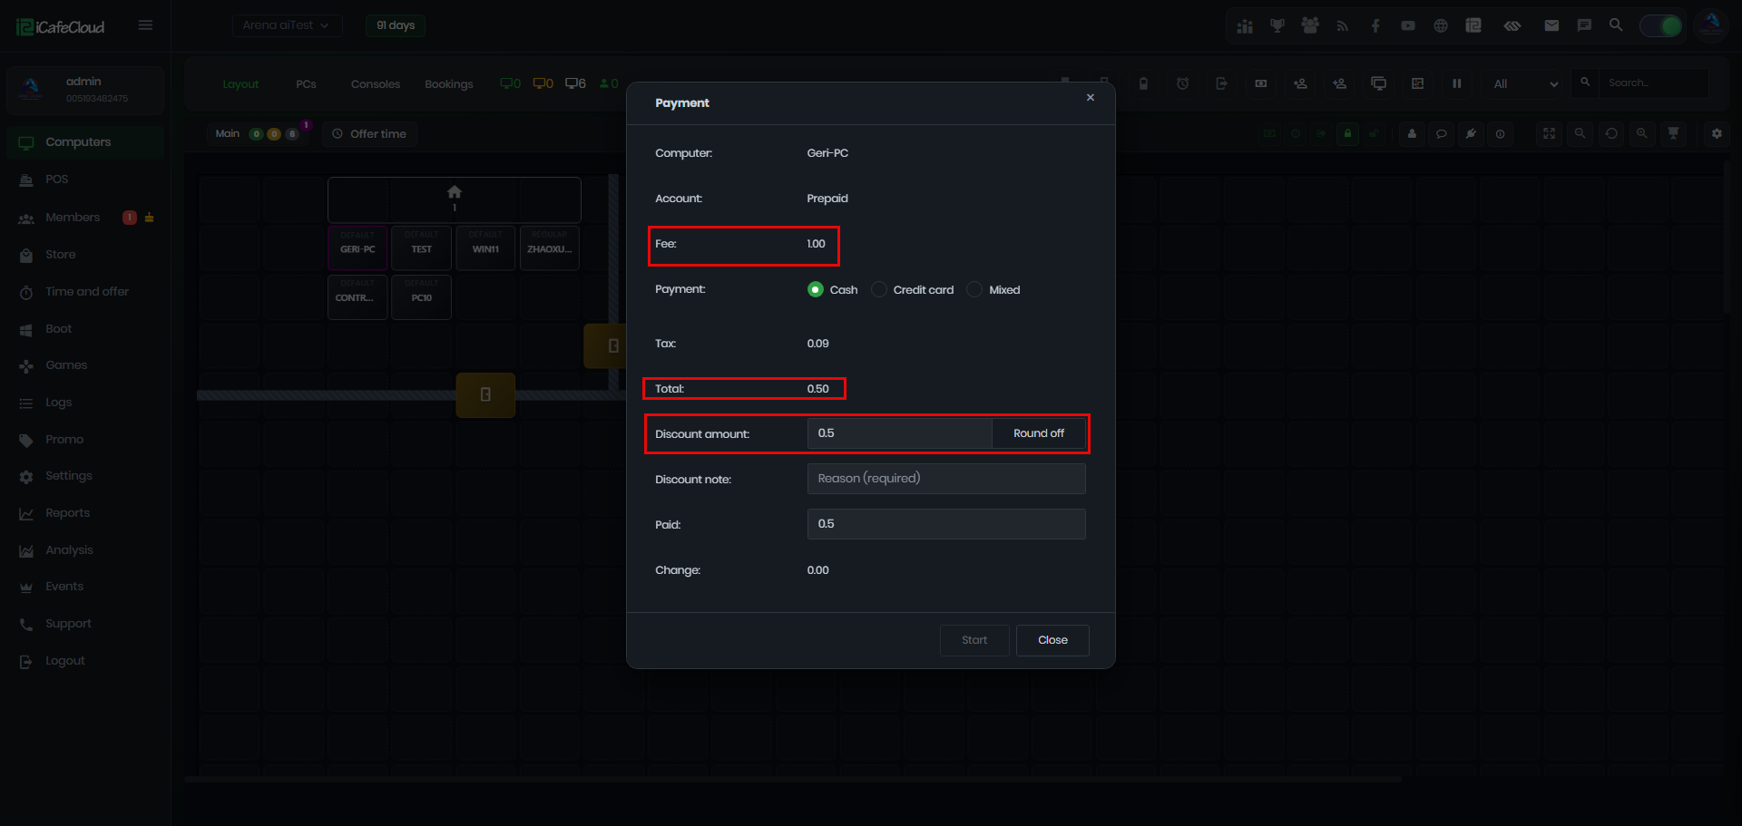The height and width of the screenshot is (826, 1742).
Task: Click the Paid amount input field
Action: 946,524
